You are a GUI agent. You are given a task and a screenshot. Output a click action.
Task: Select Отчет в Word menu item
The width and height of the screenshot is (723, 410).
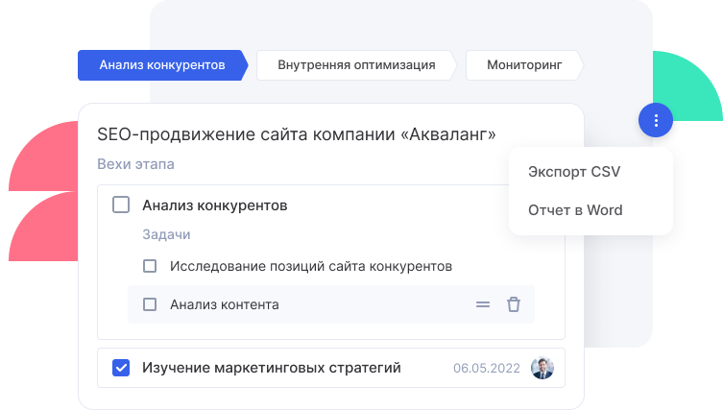click(x=575, y=210)
